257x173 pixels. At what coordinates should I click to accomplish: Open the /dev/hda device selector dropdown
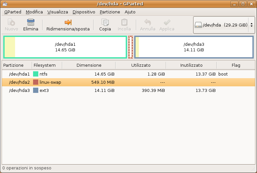click(x=224, y=25)
